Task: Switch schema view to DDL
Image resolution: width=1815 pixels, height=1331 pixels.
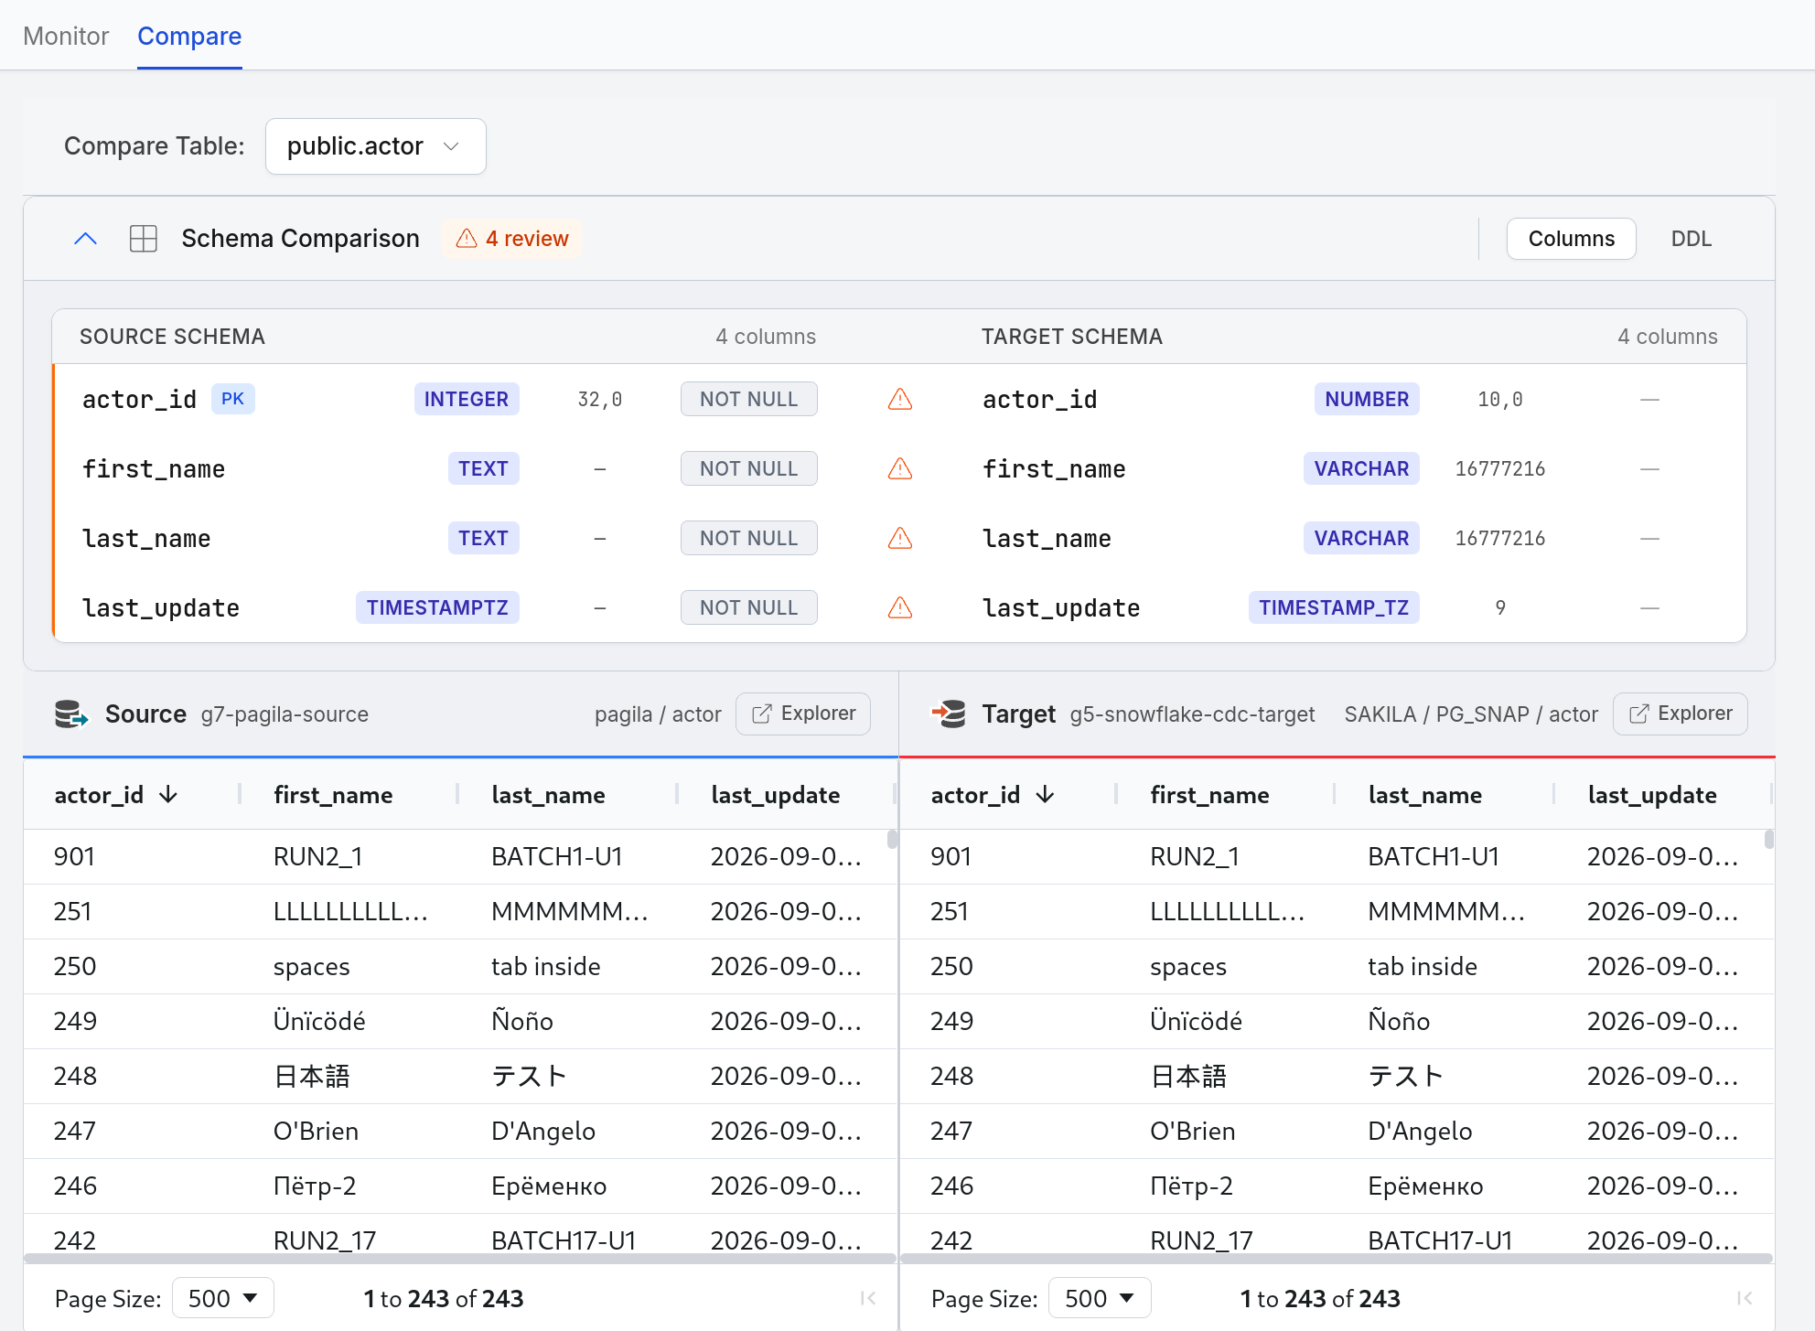Action: tap(1691, 239)
